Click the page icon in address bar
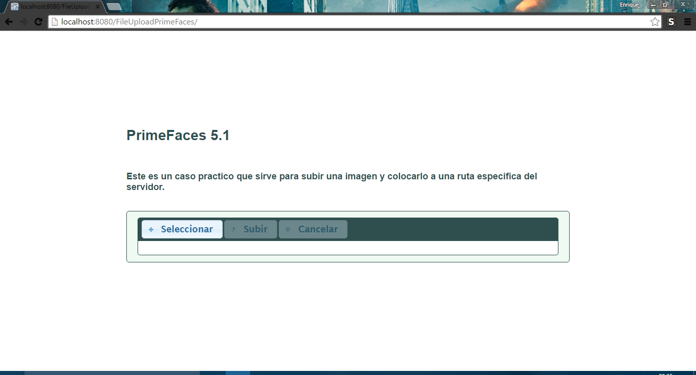Screen dimensions: 696x375 pos(55,22)
